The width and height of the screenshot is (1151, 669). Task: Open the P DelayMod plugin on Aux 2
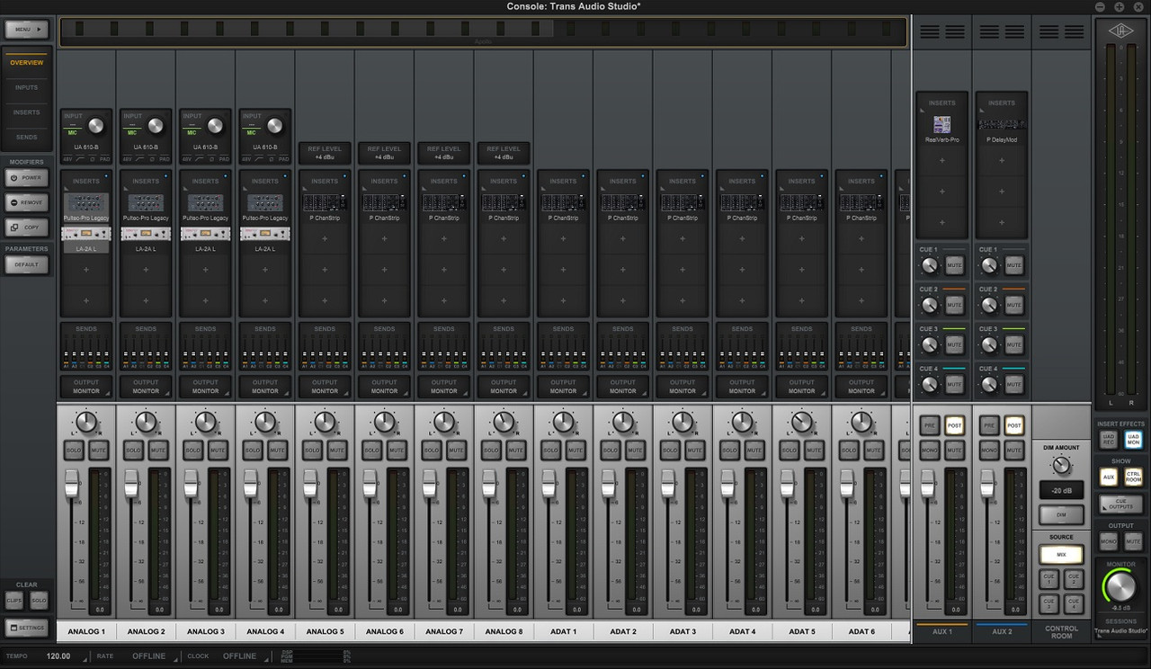tap(1002, 125)
